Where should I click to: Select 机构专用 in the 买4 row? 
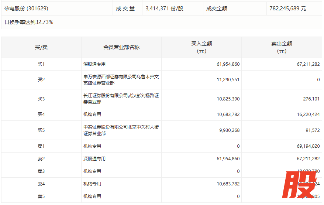[92, 115]
